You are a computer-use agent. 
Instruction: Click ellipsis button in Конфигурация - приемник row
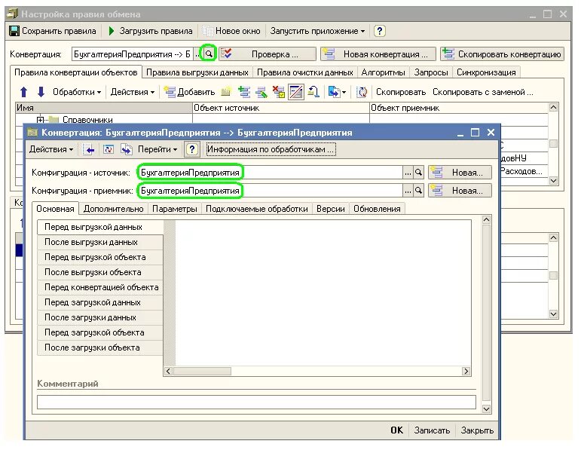point(408,191)
